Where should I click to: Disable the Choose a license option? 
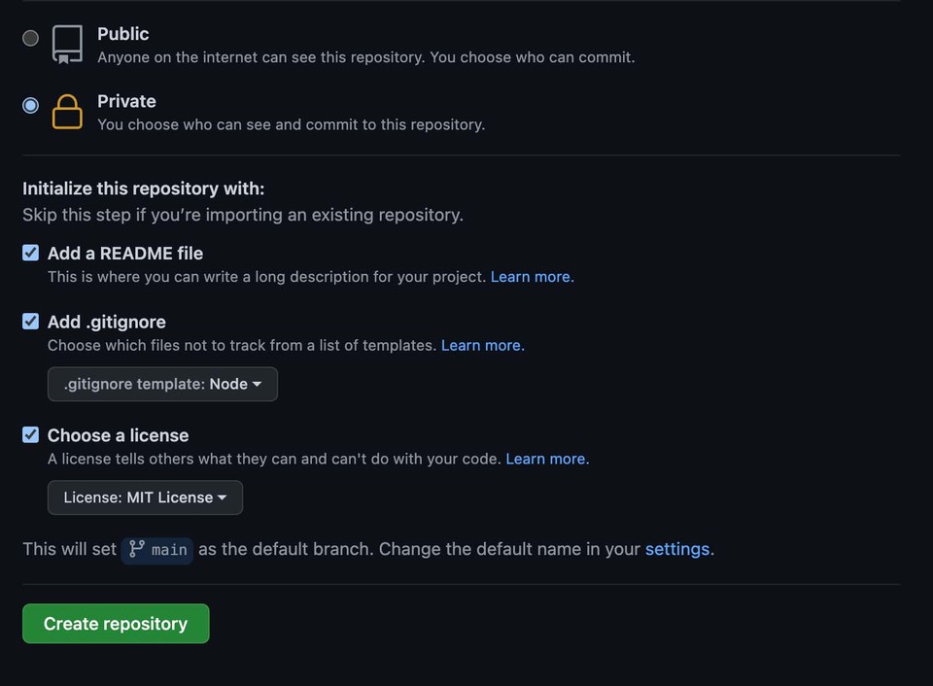tap(29, 434)
